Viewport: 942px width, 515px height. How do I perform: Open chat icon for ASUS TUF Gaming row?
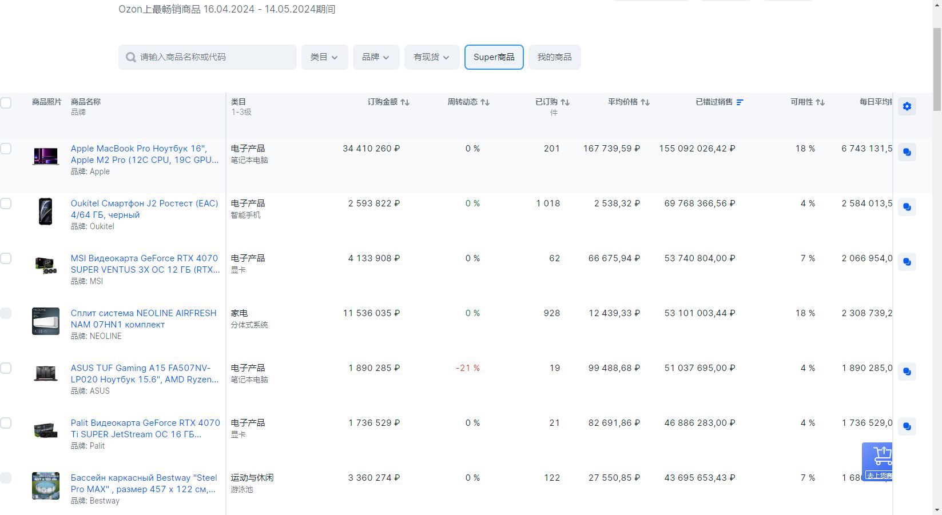(907, 372)
